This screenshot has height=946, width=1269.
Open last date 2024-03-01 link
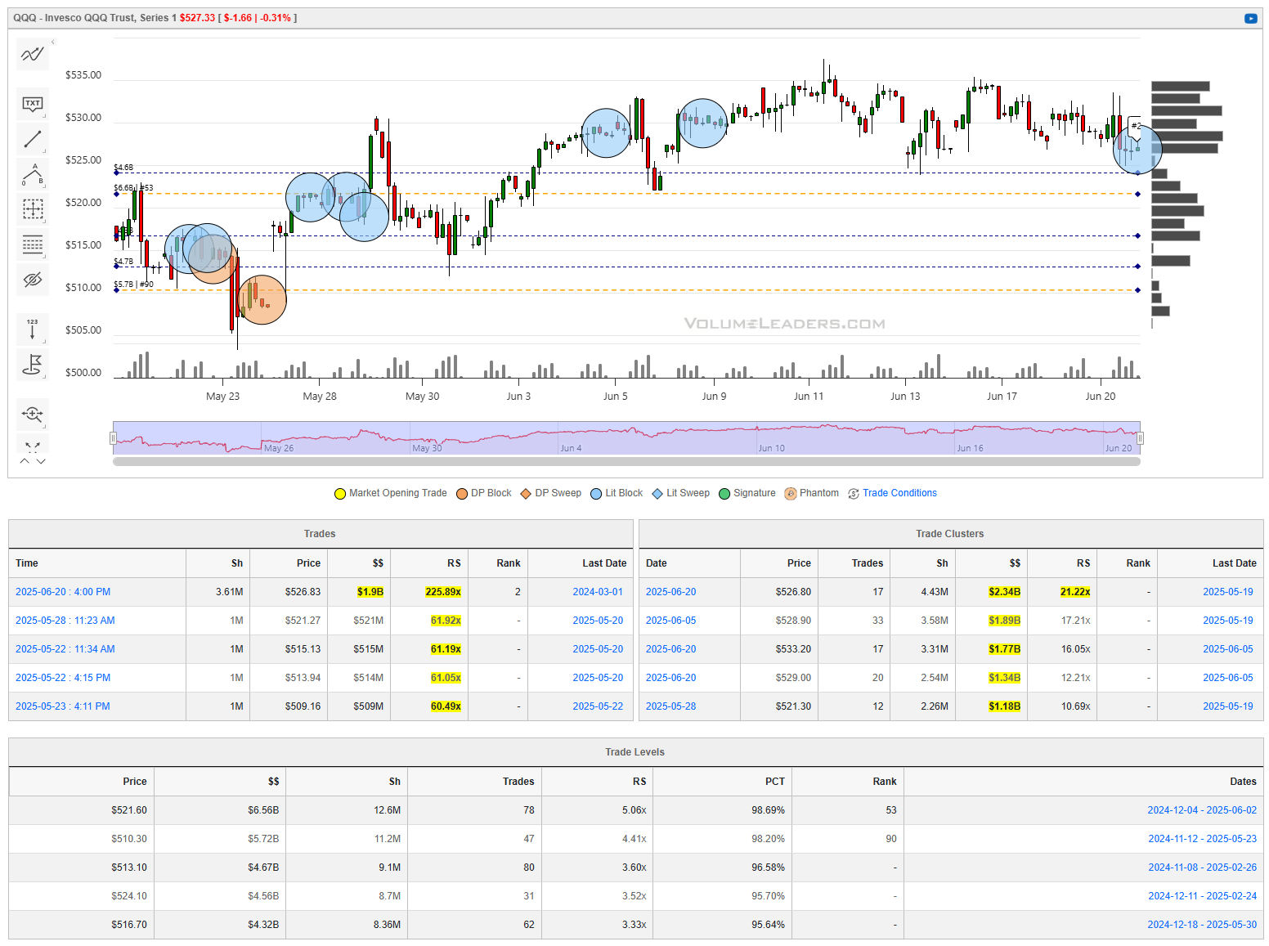(598, 592)
